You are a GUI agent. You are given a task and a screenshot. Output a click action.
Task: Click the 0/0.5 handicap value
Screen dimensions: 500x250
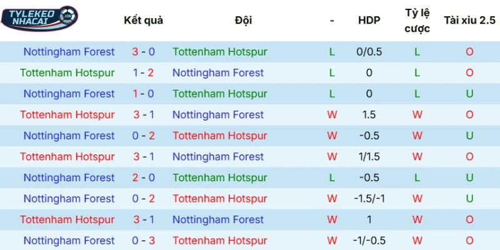(369, 52)
